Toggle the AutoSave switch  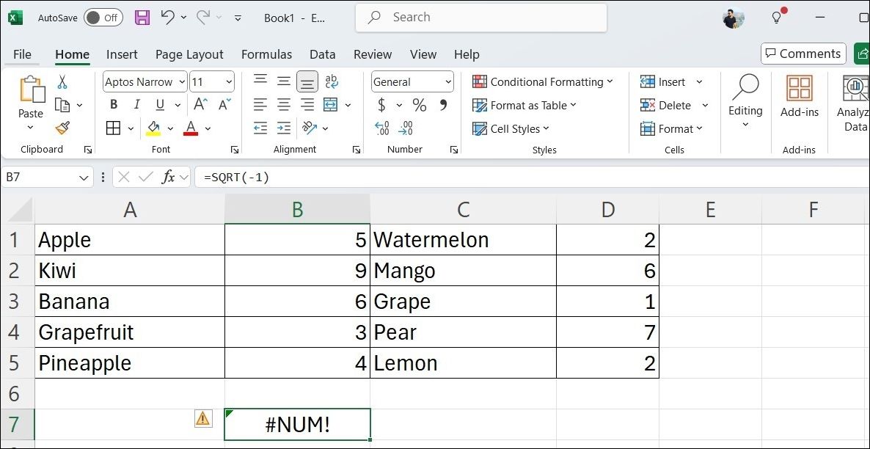103,18
